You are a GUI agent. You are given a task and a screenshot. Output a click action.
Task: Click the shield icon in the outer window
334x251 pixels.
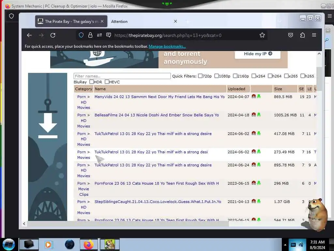(x=11, y=16)
